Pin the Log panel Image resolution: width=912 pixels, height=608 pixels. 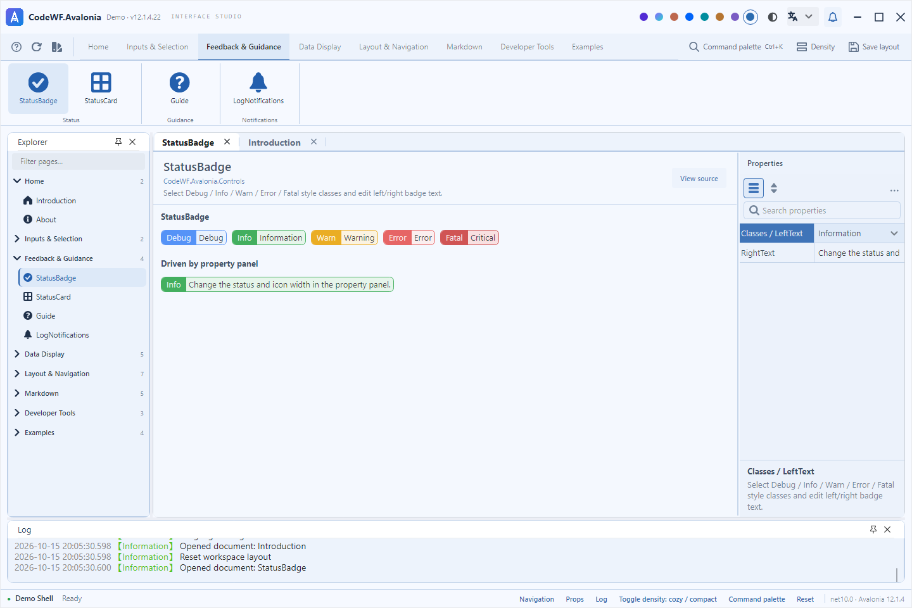point(873,529)
